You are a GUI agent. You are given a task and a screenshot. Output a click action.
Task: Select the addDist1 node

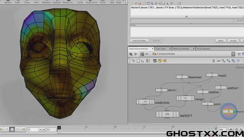(221, 88)
